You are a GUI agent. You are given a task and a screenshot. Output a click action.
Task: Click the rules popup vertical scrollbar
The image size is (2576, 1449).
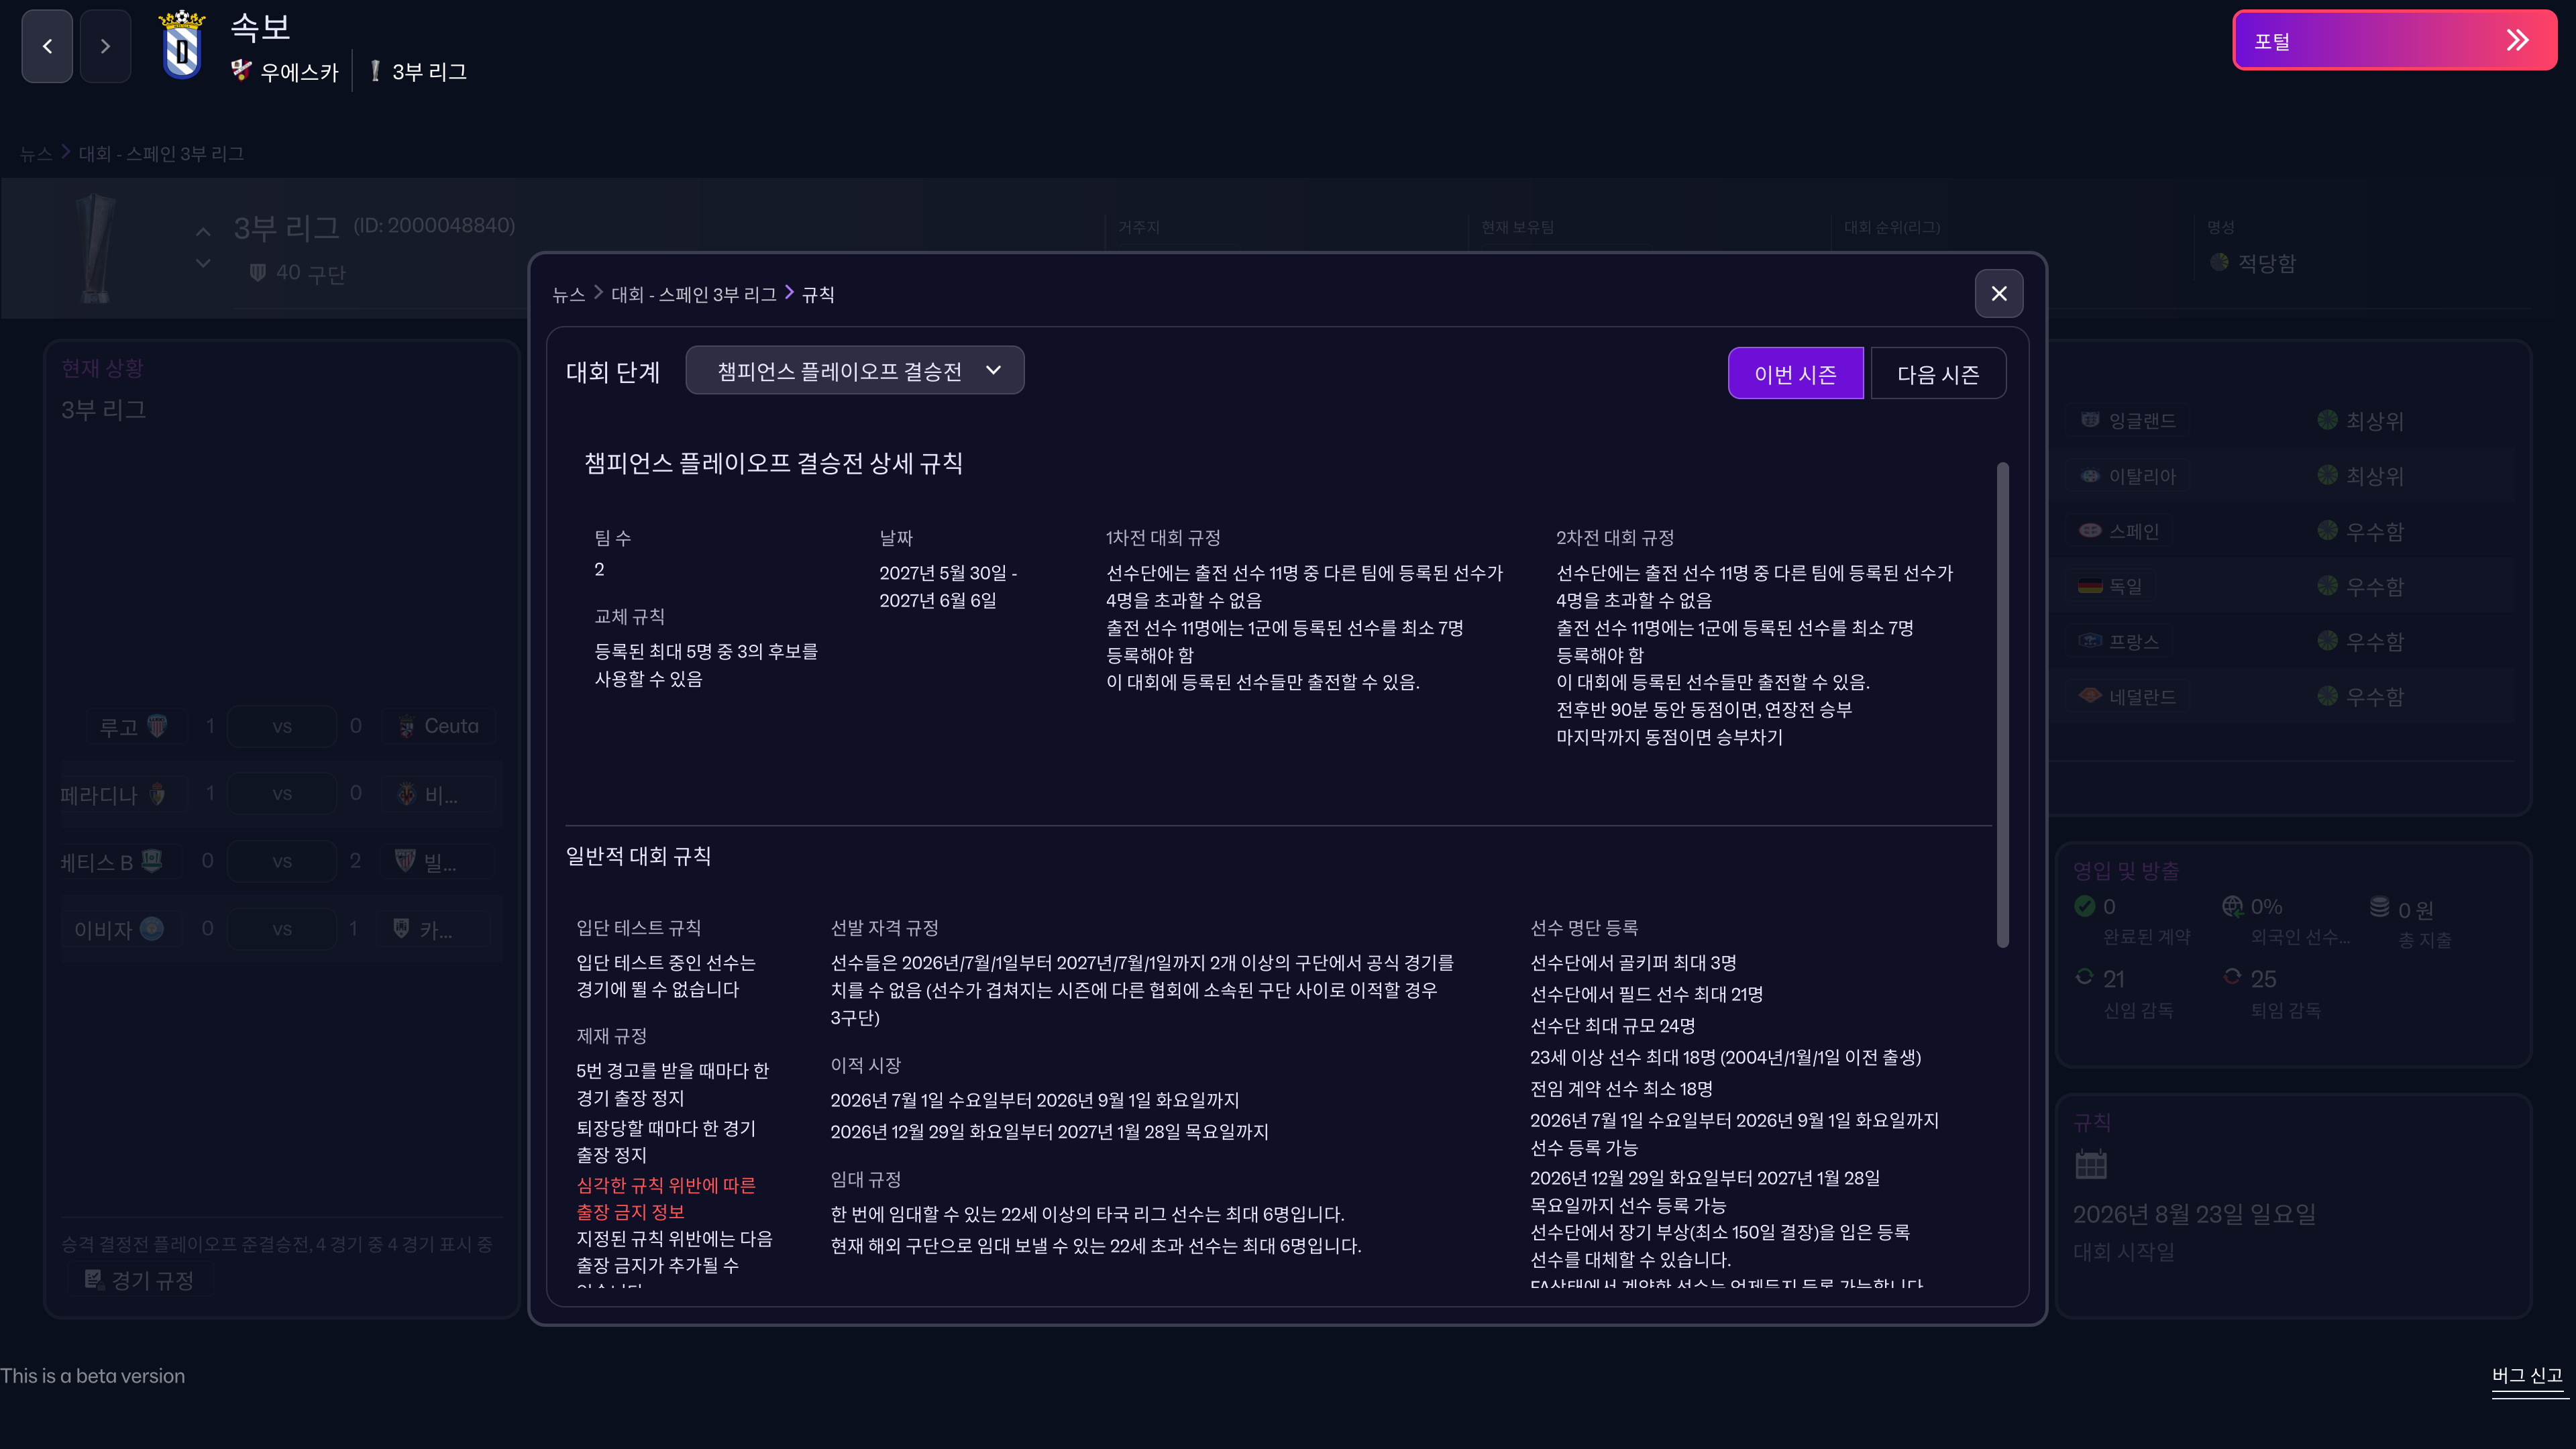(2002, 705)
